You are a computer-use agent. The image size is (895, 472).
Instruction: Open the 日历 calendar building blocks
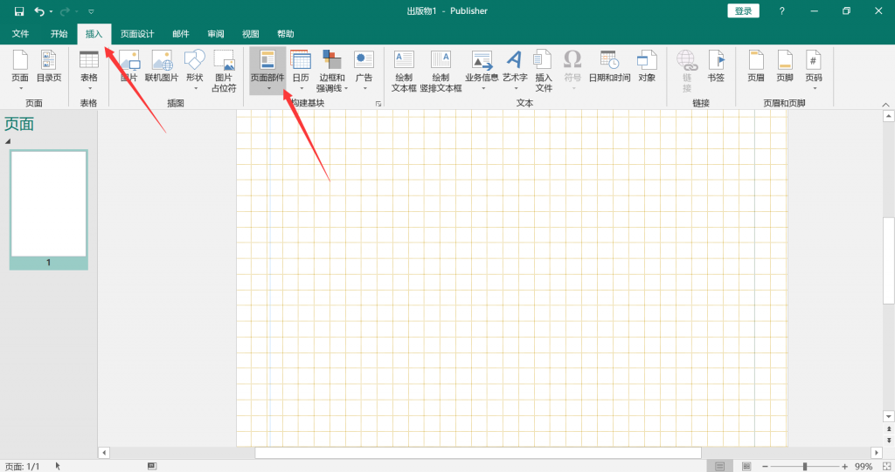click(x=301, y=70)
